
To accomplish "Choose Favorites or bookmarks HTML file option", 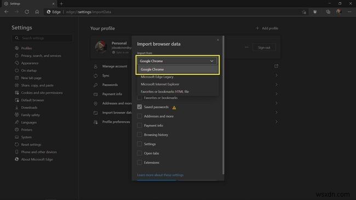I will pos(177,91).
